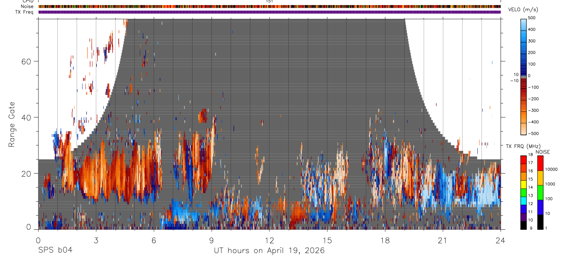The width and height of the screenshot is (563, 260).
Task: Click the blue 10–100 NOISE swatch
Action: 541,206
